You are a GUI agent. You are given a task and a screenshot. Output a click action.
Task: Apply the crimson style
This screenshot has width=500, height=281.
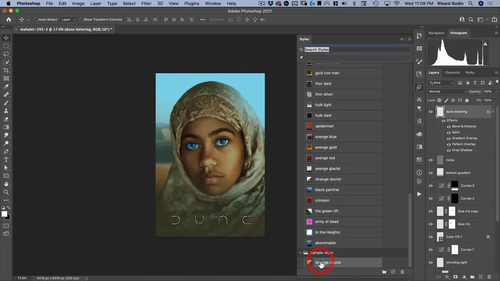coord(343,201)
